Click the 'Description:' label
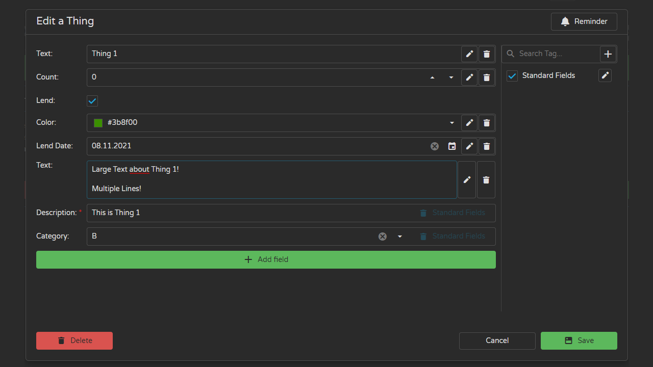 coord(56,213)
